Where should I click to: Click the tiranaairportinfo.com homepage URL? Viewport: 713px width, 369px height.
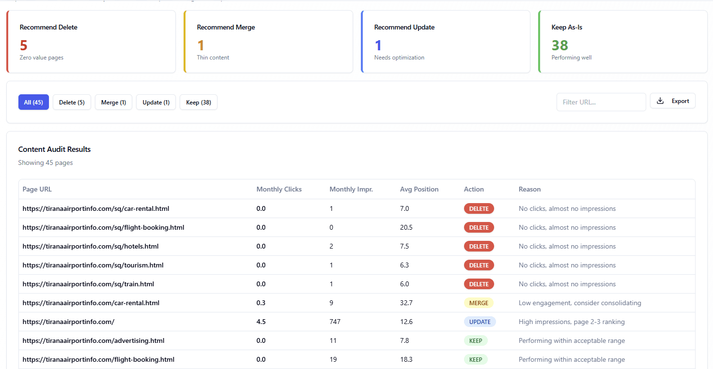(x=68, y=322)
